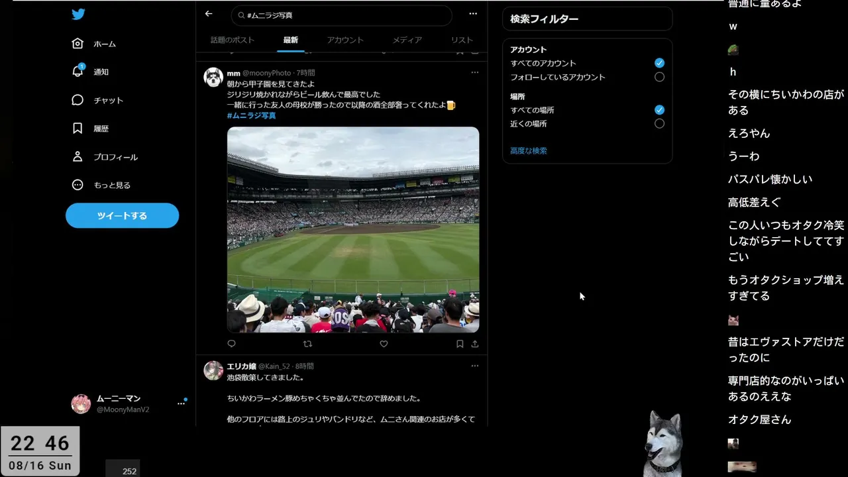Share mm's stadium post

(474, 344)
